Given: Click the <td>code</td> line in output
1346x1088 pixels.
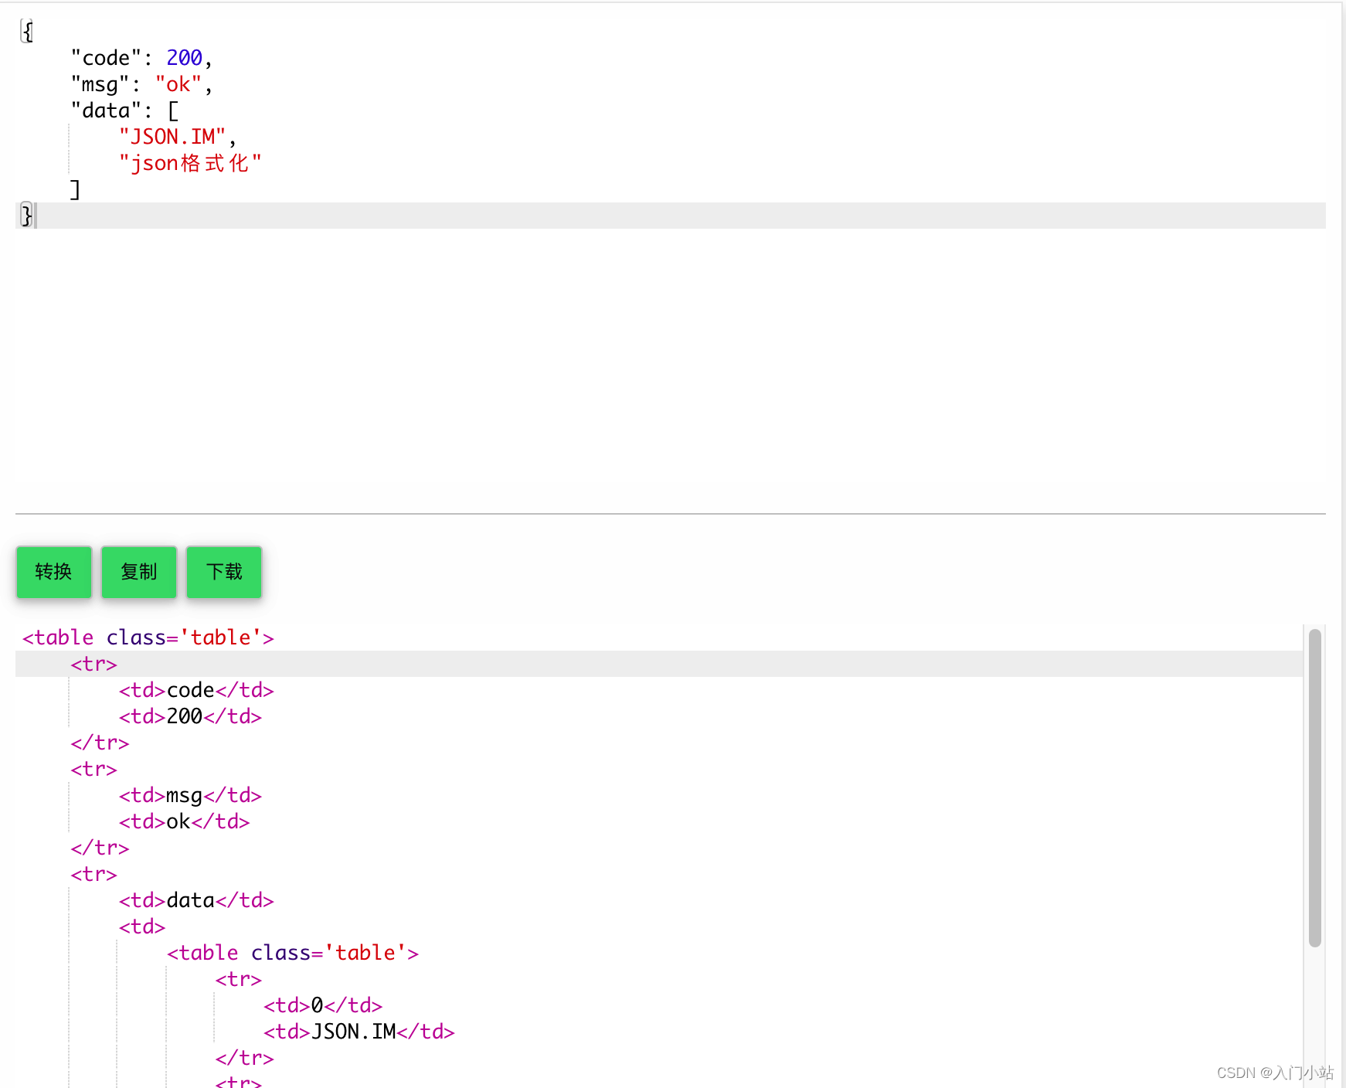Looking at the screenshot, I should pyautogui.click(x=196, y=690).
